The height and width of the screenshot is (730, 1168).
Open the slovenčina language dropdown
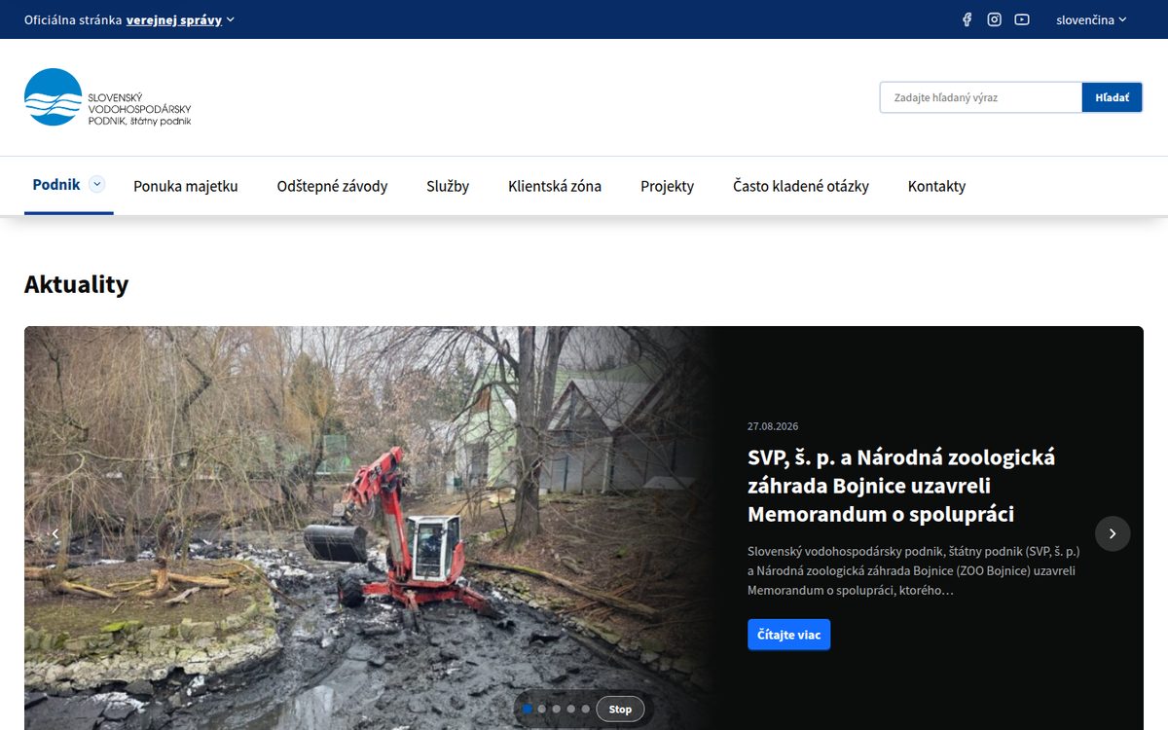coord(1091,19)
